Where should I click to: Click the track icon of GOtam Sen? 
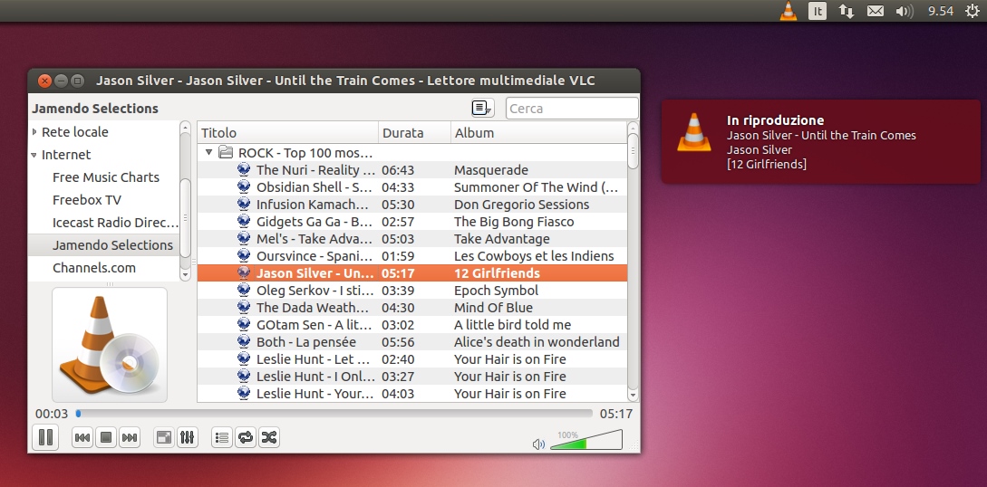click(244, 324)
